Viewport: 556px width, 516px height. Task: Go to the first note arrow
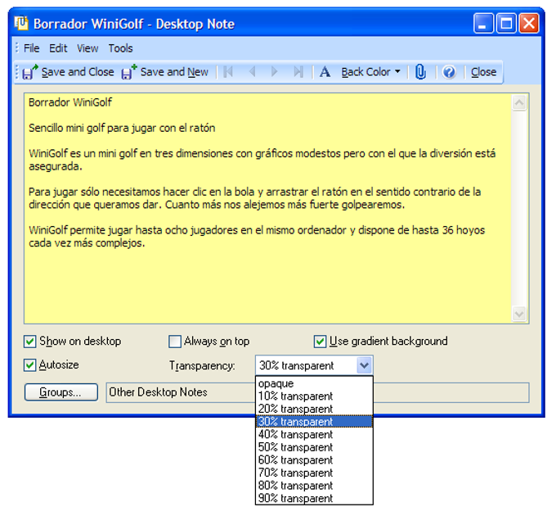[x=228, y=72]
